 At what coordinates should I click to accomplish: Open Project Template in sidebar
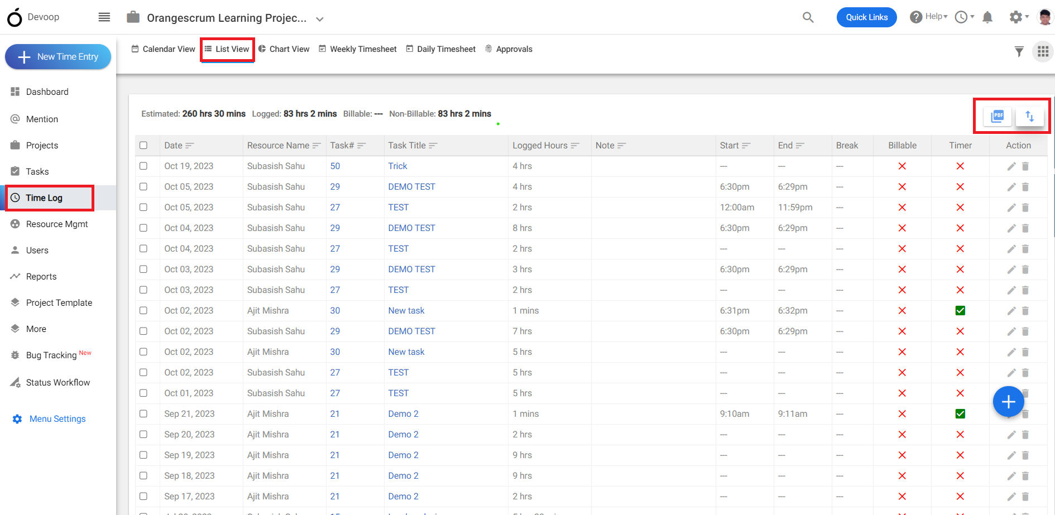point(51,303)
